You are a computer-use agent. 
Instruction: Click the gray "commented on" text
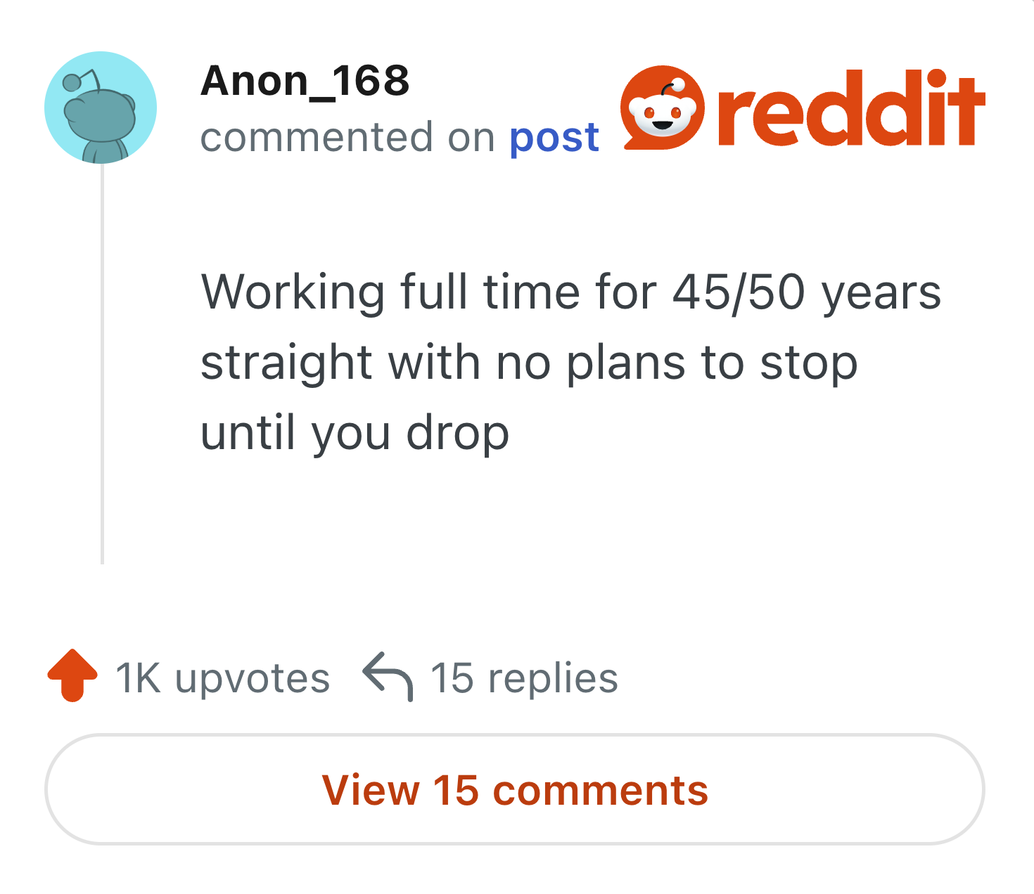tap(348, 137)
